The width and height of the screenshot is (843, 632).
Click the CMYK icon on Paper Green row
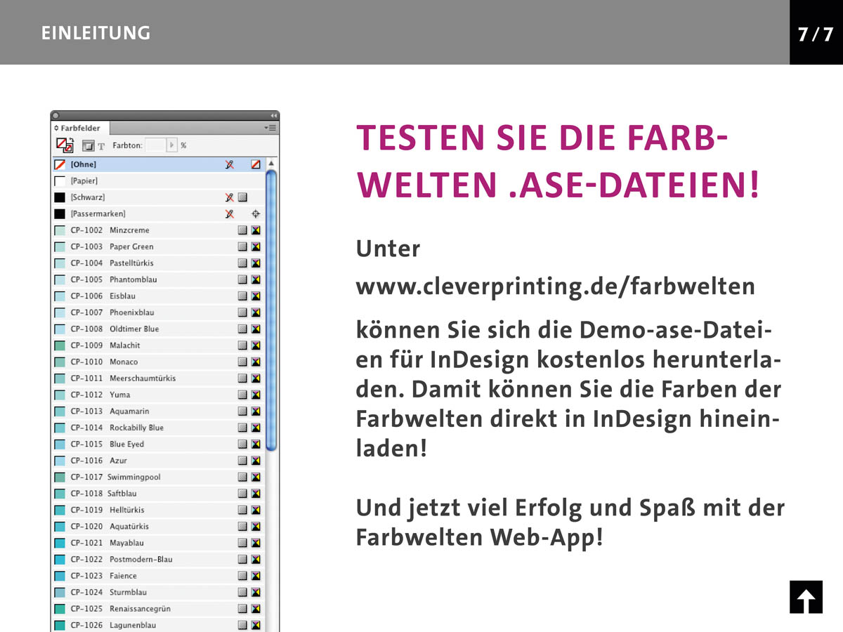[x=256, y=246]
